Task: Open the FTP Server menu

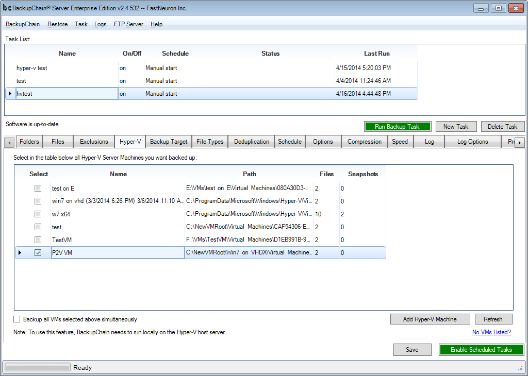Action: pos(128,24)
